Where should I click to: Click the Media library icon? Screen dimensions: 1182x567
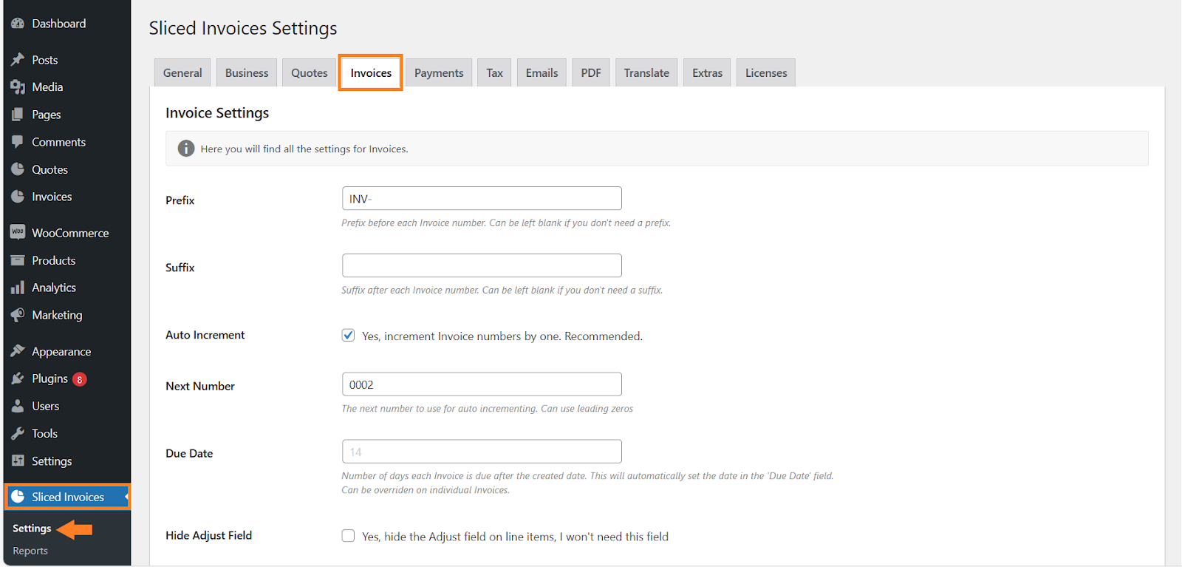[18, 87]
